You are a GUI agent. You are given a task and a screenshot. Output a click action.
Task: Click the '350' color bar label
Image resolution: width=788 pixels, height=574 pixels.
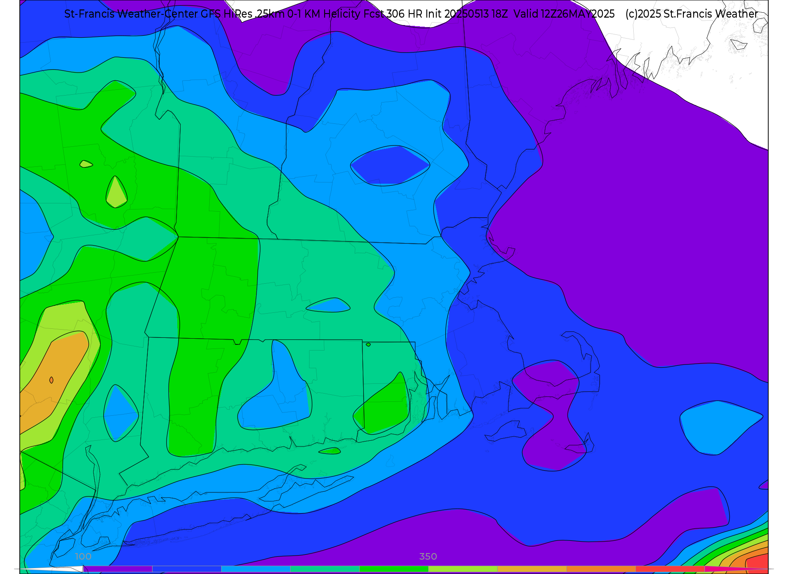tap(428, 556)
